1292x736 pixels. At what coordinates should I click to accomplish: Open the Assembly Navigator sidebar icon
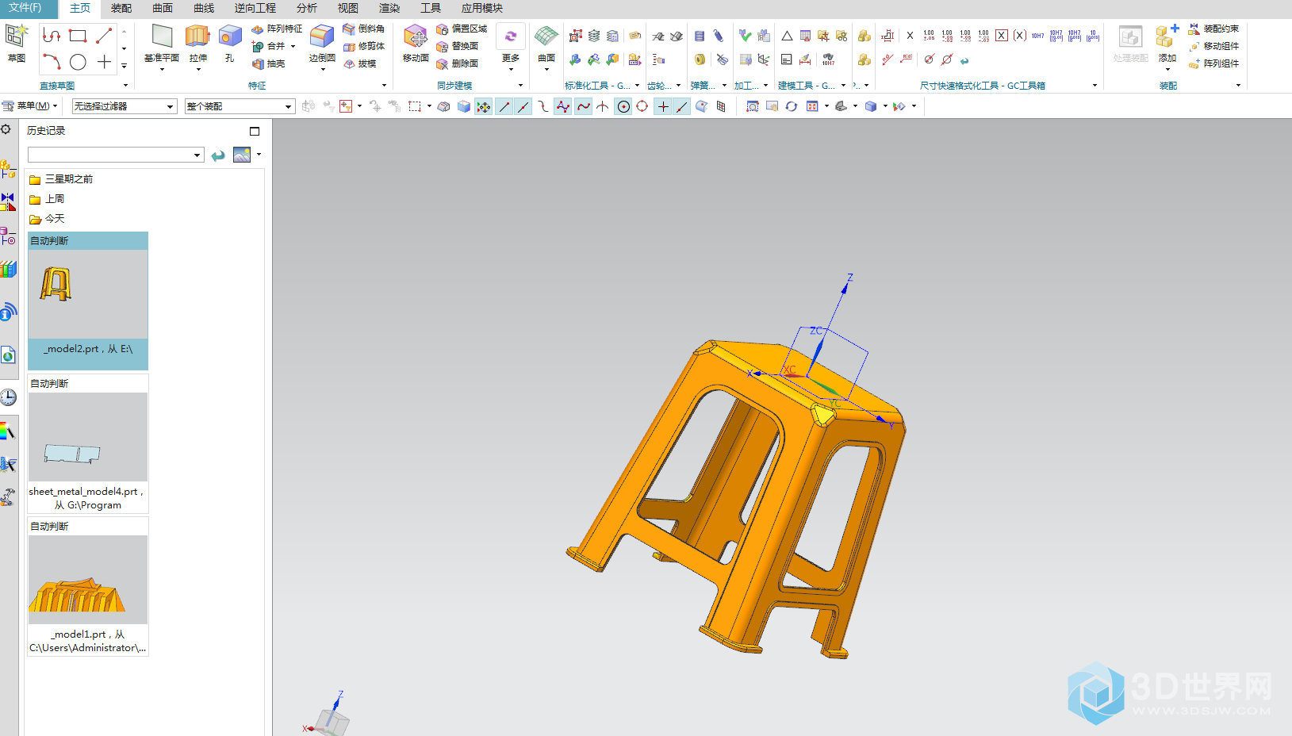pos(8,169)
